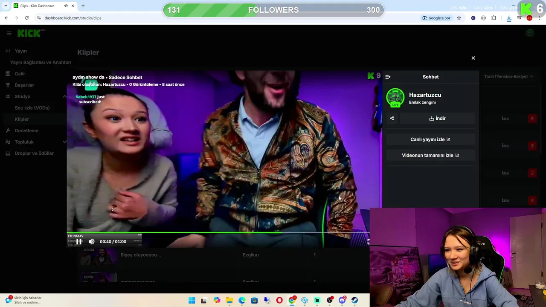Open Droplar ve ödüller
This screenshot has width=546, height=307.
[34, 153]
